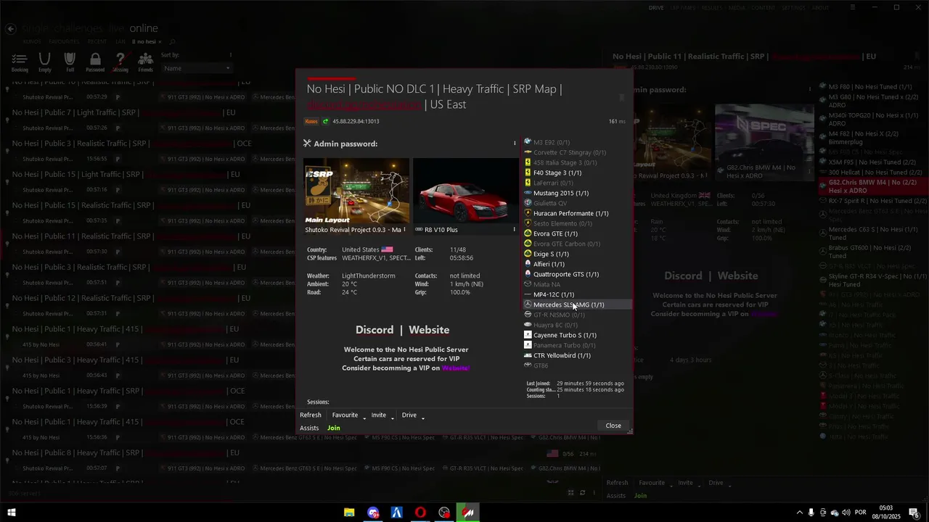This screenshot has width=929, height=522.
Task: Open the search magnifier in filter tabs
Action: click(x=172, y=42)
